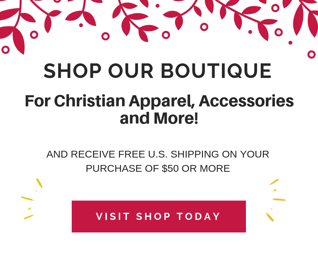This screenshot has height=267, width=318.
Task: Click the SHOP OUR BOUTIQUE heading
Action: [x=158, y=71]
